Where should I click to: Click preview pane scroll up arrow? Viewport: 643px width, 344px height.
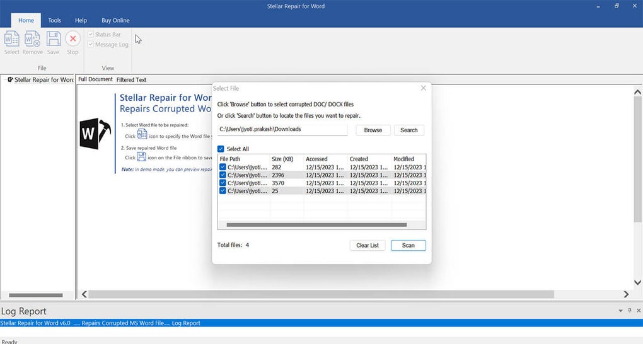pyautogui.click(x=637, y=92)
